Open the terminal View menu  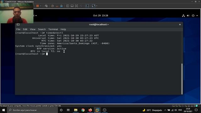(33, 29)
